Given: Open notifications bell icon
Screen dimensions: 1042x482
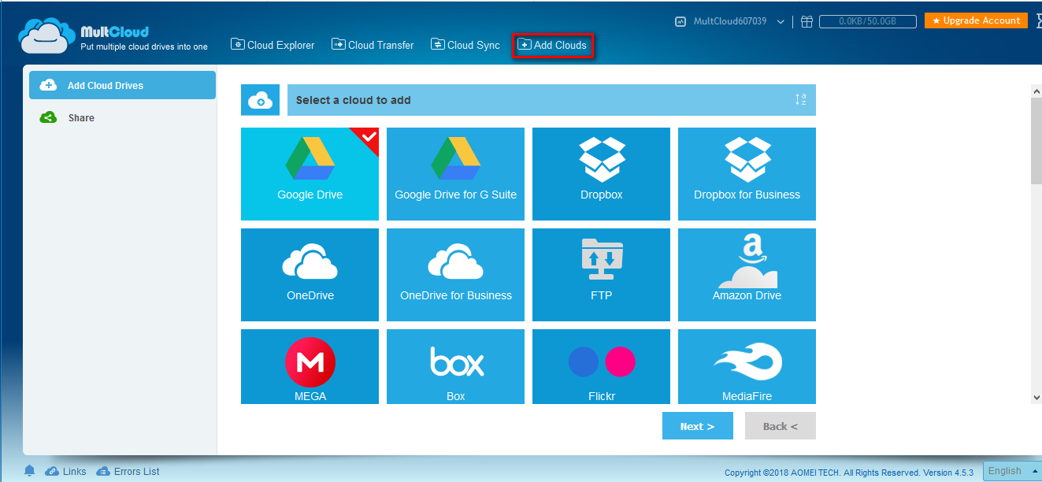Looking at the screenshot, I should pos(30,471).
